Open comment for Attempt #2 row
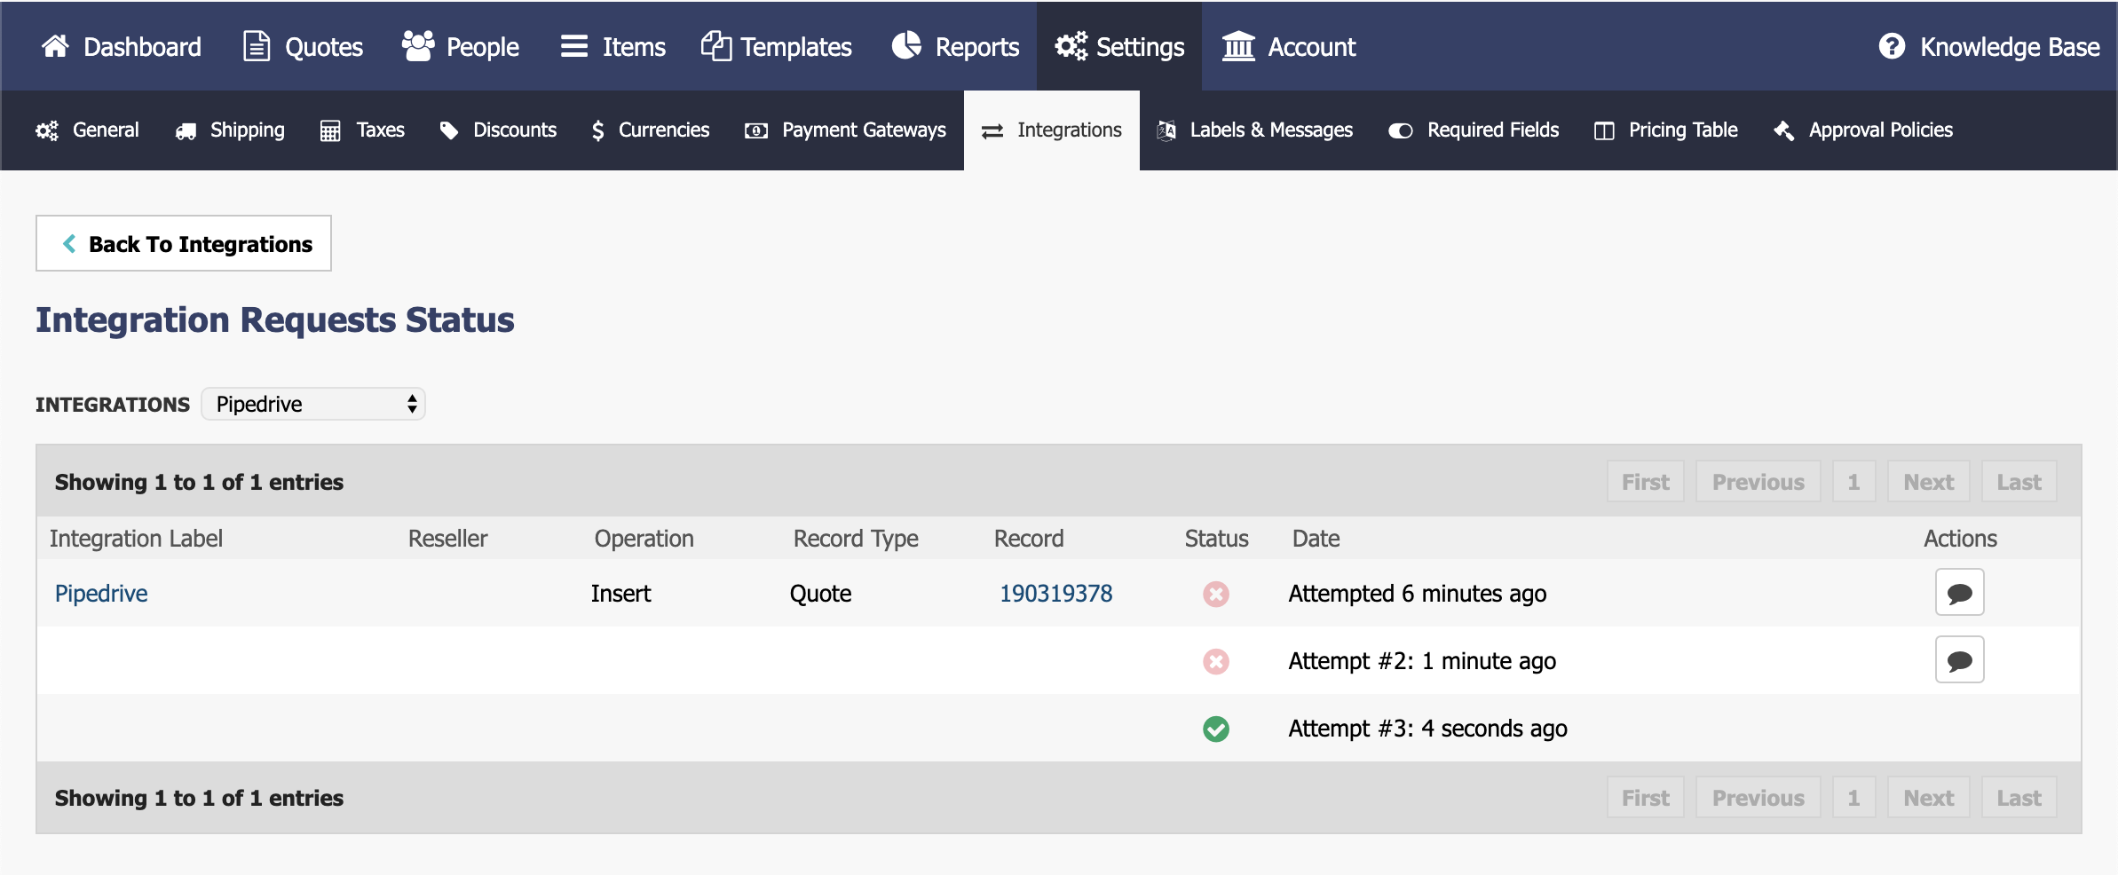 pyautogui.click(x=1960, y=660)
